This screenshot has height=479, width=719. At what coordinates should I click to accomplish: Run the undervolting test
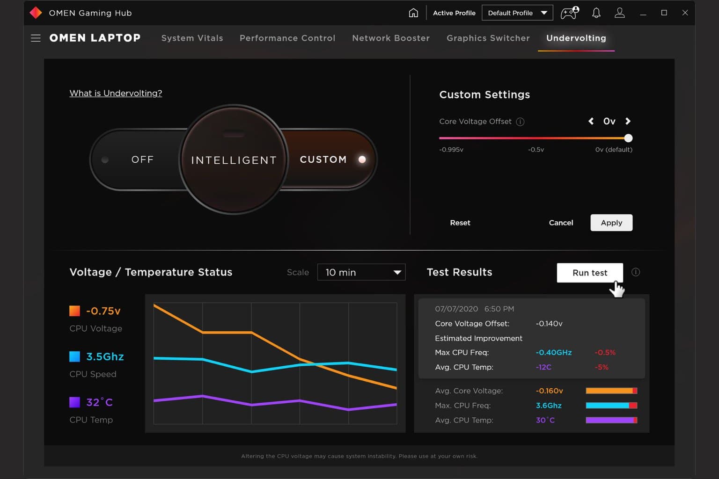click(590, 273)
